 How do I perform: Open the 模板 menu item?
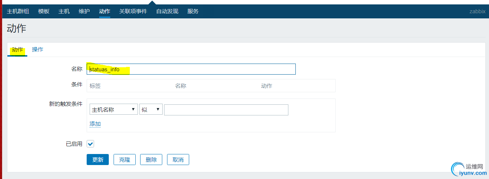click(x=44, y=11)
